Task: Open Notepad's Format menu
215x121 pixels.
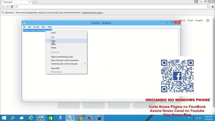Action: (x=36, y=27)
